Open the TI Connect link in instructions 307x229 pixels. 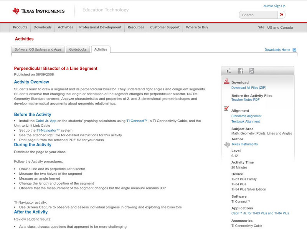pos(137,121)
